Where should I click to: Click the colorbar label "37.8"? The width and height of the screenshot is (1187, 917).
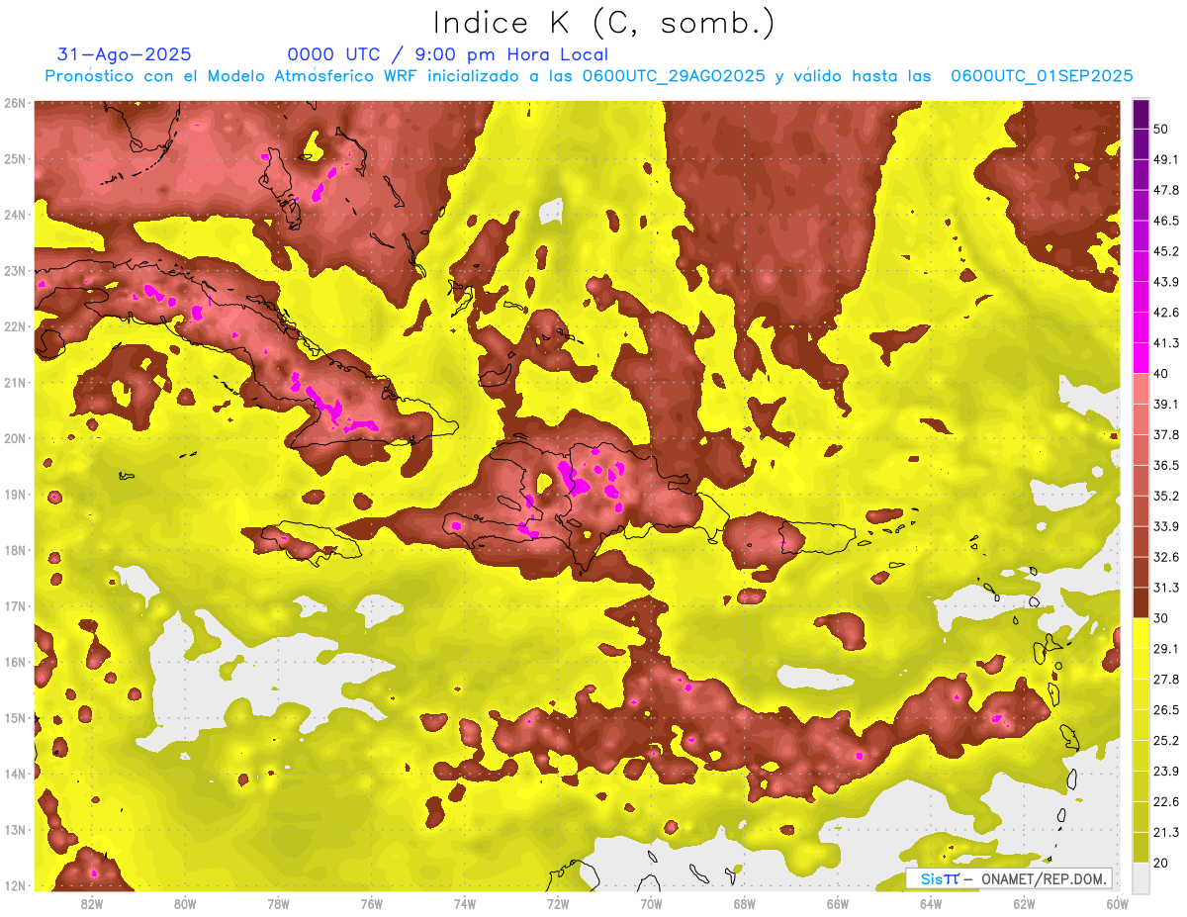(x=1166, y=434)
